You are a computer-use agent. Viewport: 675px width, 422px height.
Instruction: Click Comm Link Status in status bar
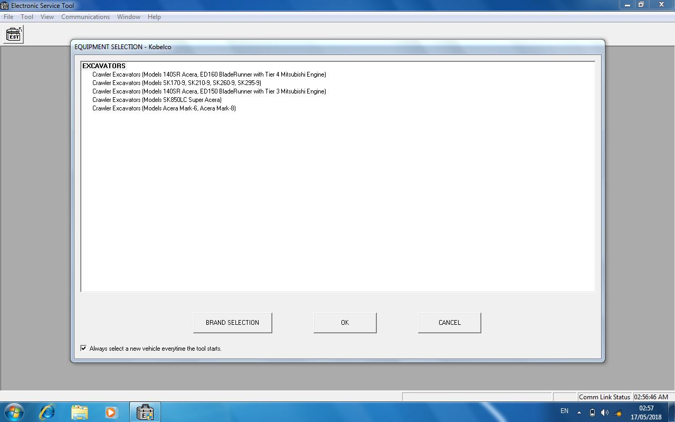pyautogui.click(x=604, y=397)
